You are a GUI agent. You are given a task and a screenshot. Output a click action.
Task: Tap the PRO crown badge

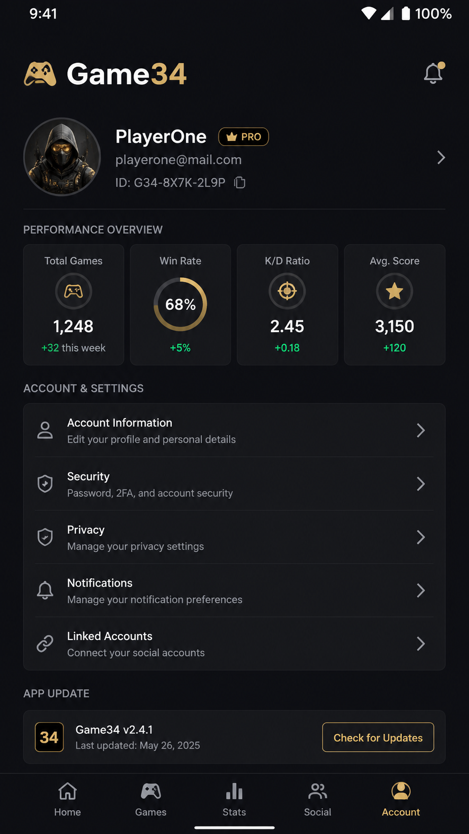click(x=244, y=137)
